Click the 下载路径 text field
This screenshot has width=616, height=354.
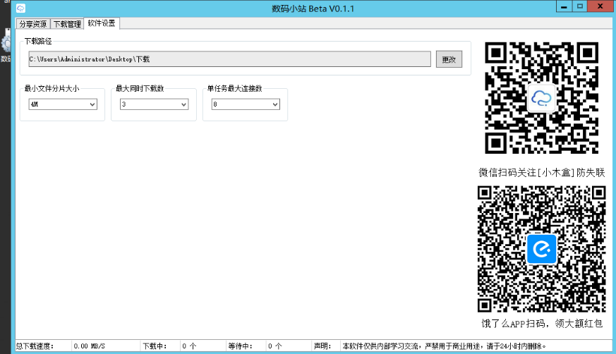[229, 59]
